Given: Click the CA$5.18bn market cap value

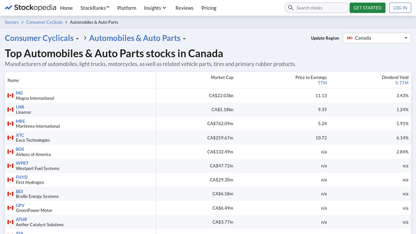Looking at the screenshot, I should [223, 110].
